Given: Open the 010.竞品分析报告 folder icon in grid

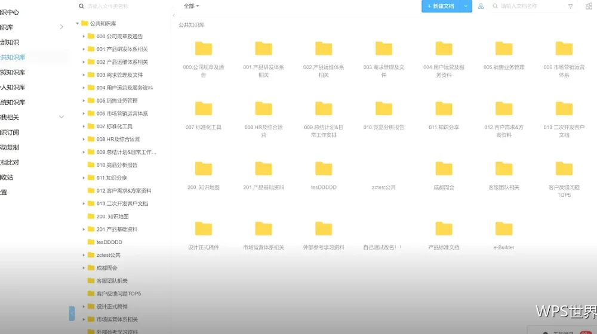Looking at the screenshot, I should pyautogui.click(x=384, y=109).
